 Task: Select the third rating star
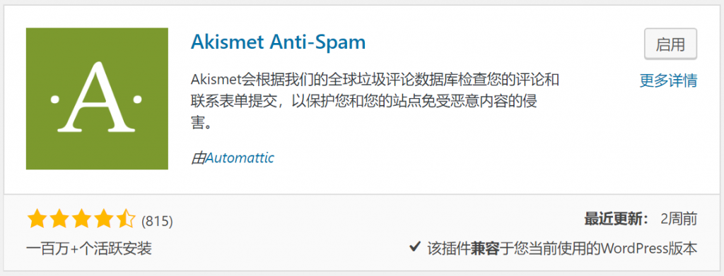point(81,220)
